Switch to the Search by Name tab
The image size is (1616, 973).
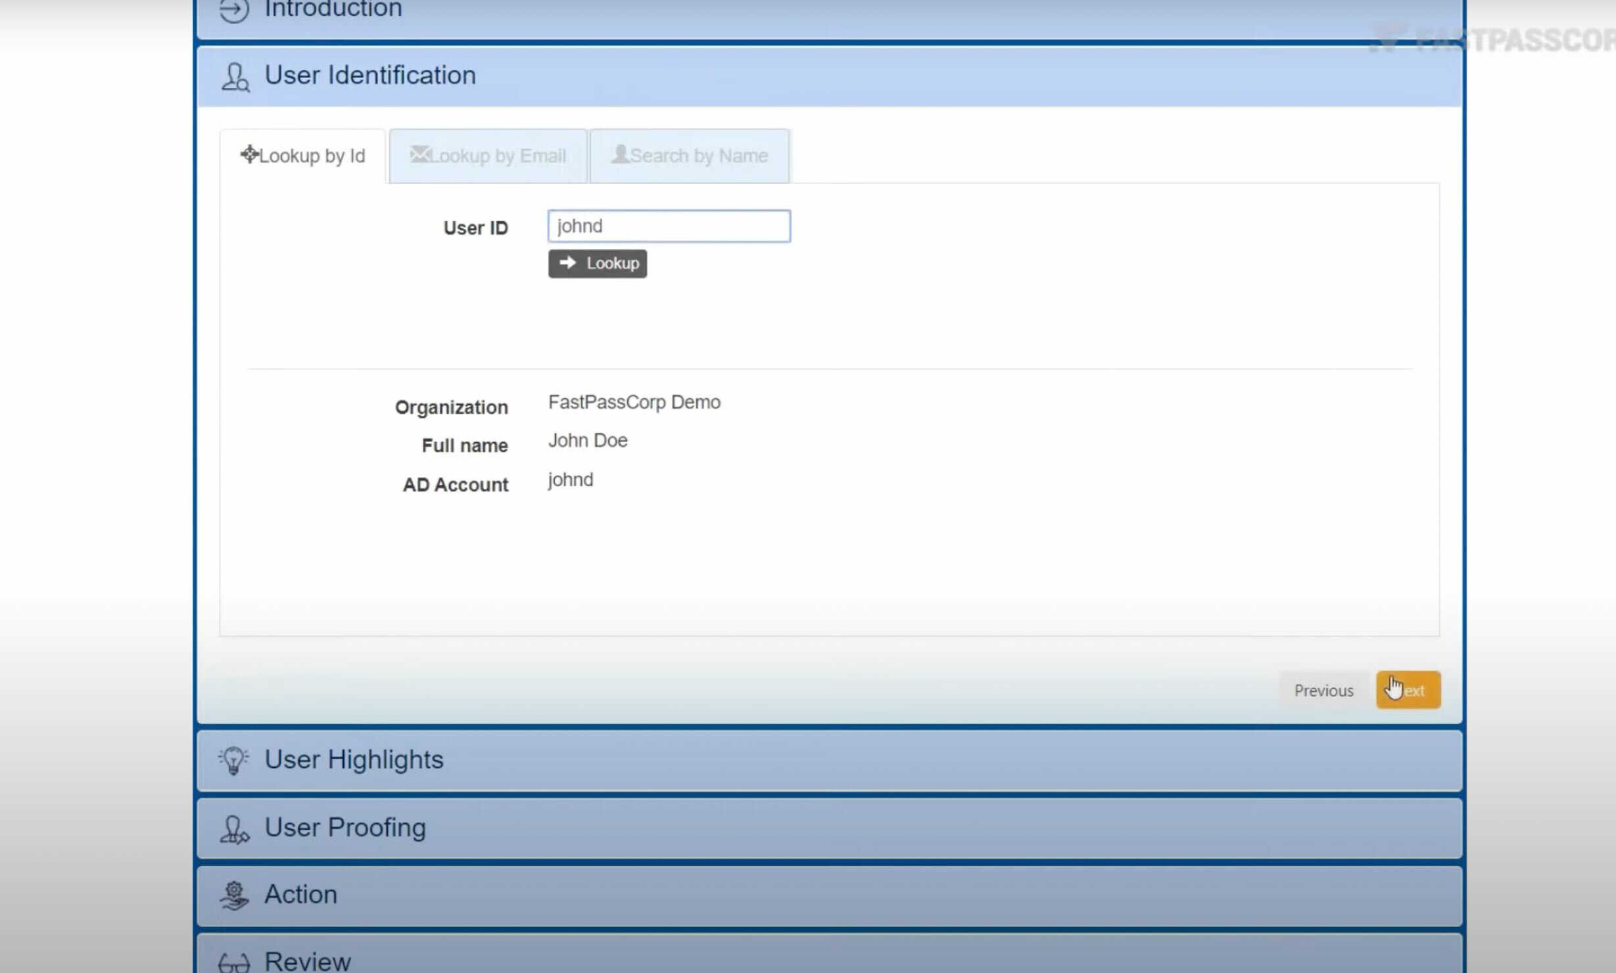point(690,156)
